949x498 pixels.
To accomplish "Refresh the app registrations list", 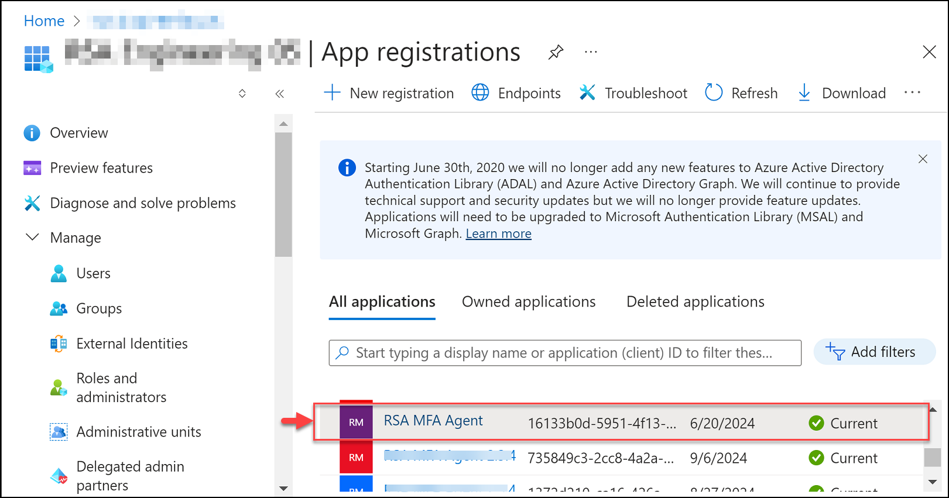I will [x=741, y=93].
